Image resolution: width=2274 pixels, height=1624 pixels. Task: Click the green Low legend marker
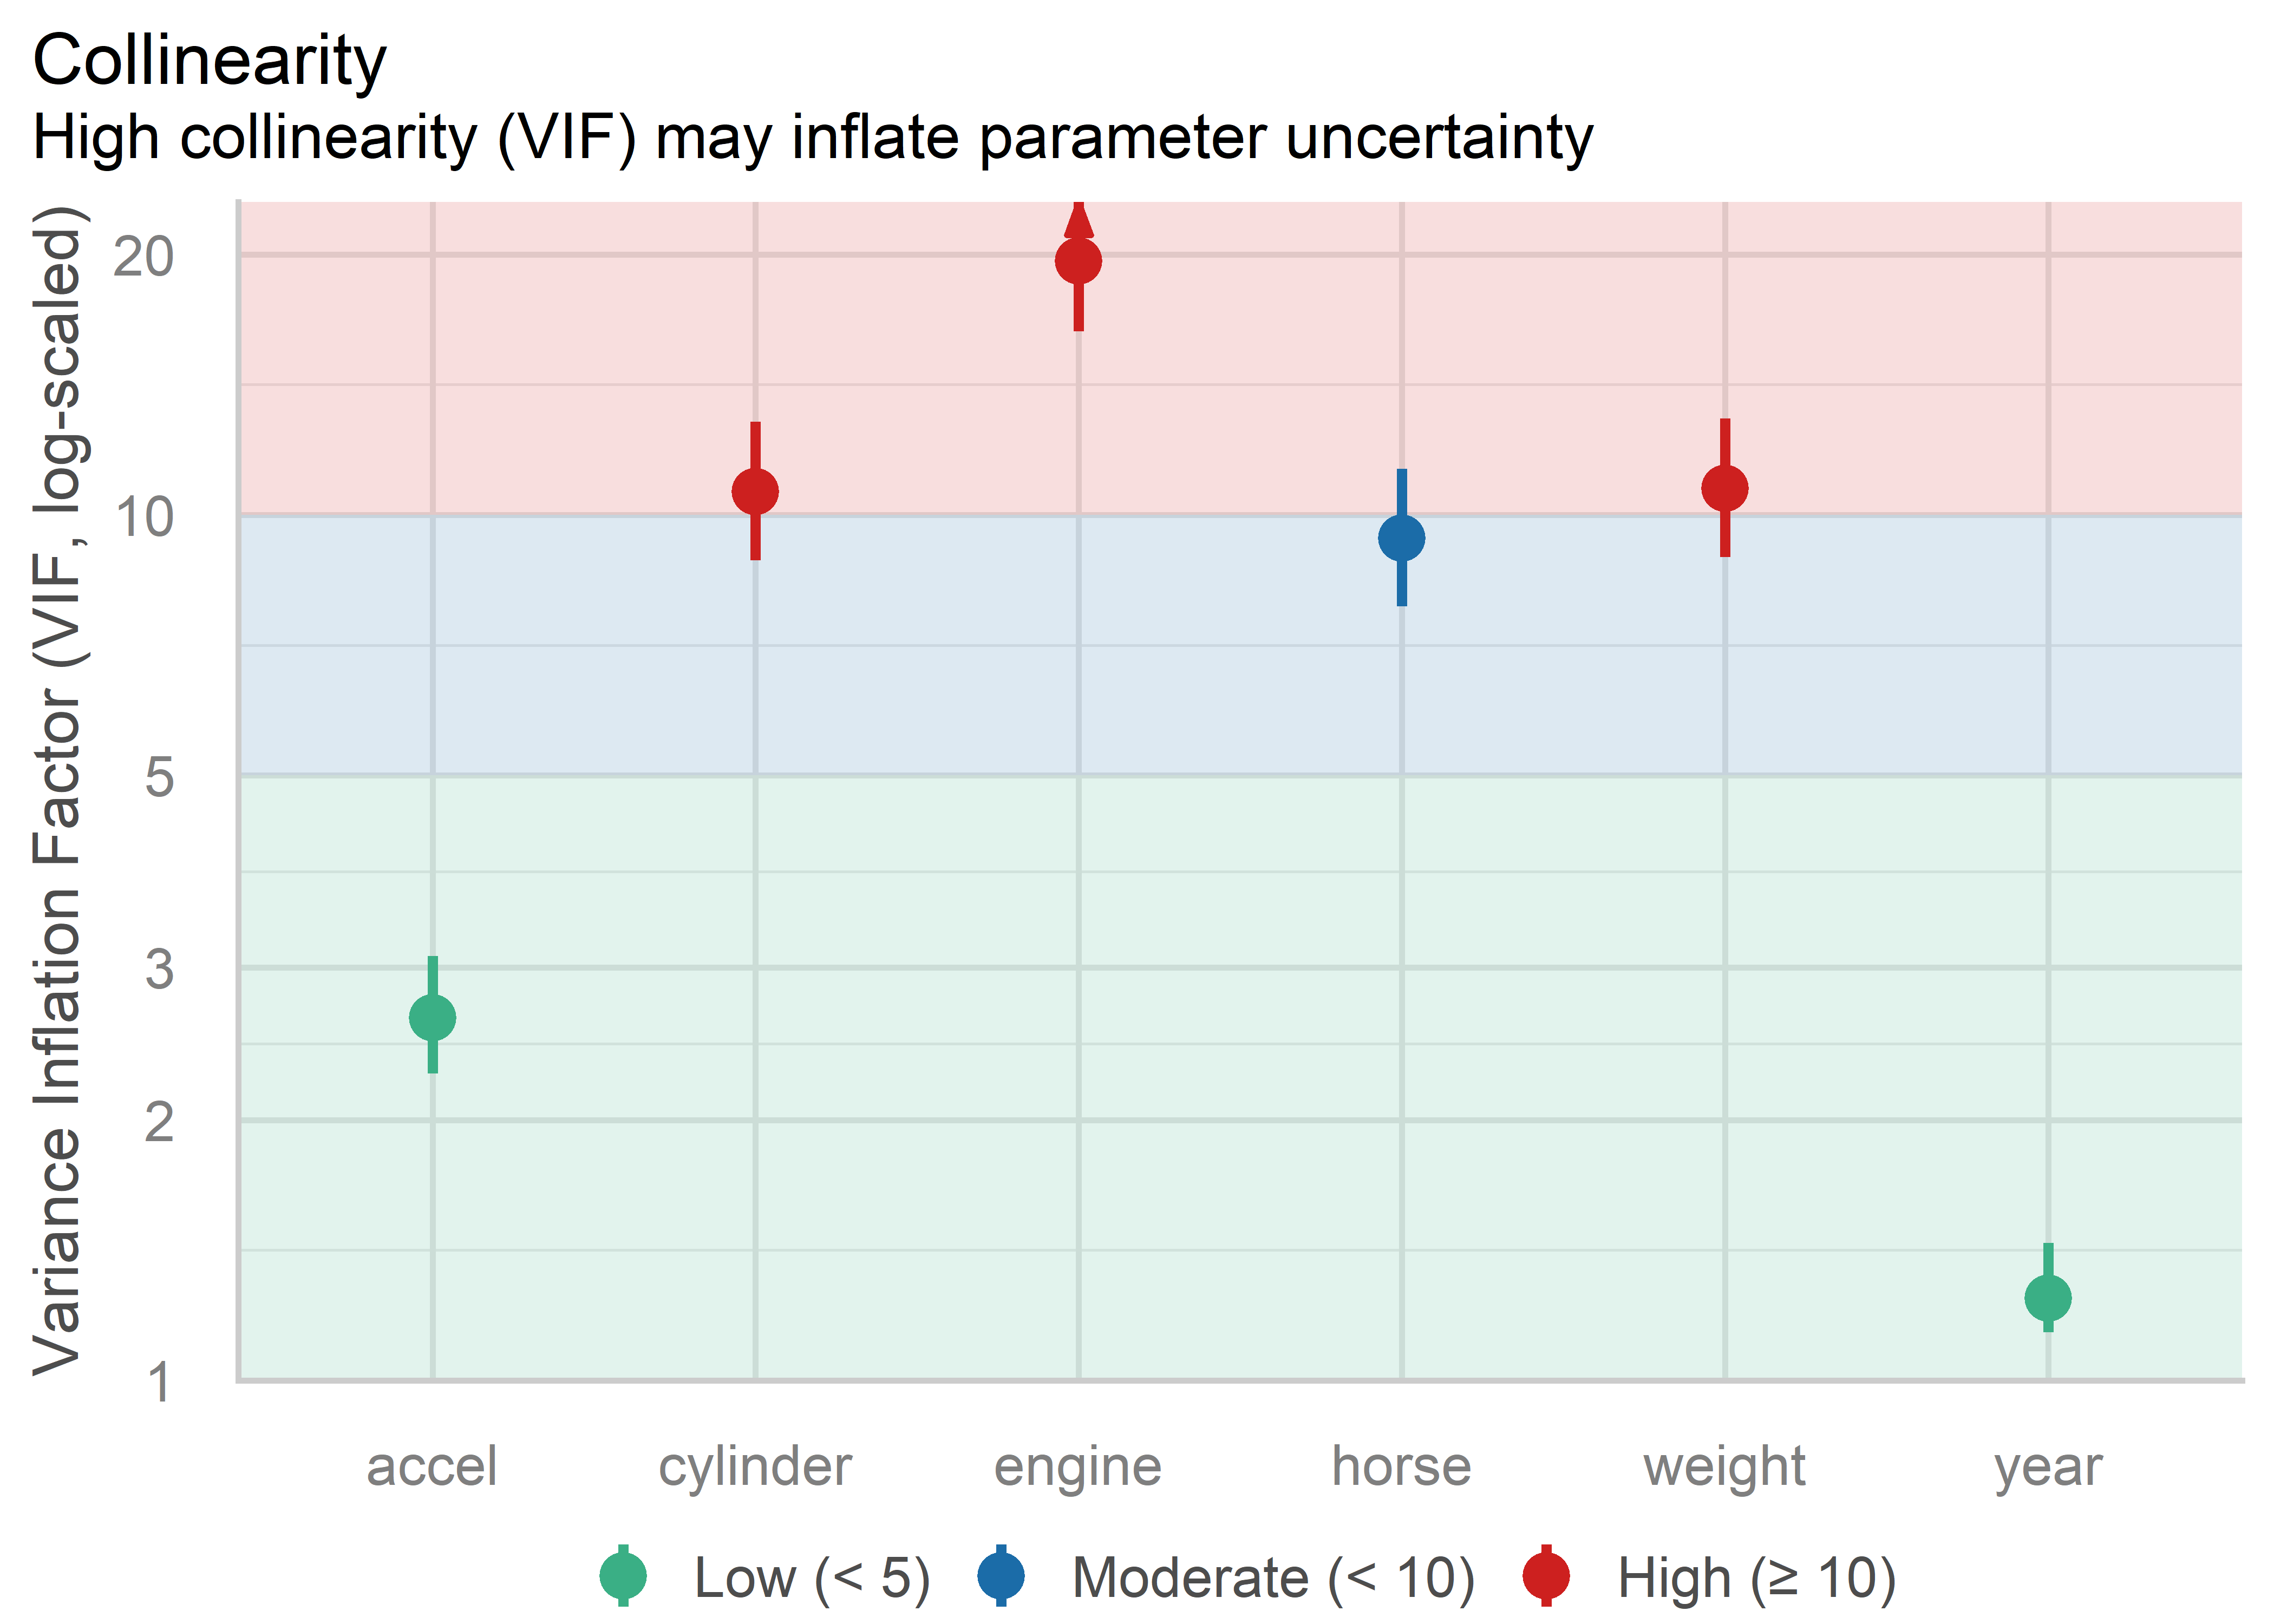tap(623, 1576)
